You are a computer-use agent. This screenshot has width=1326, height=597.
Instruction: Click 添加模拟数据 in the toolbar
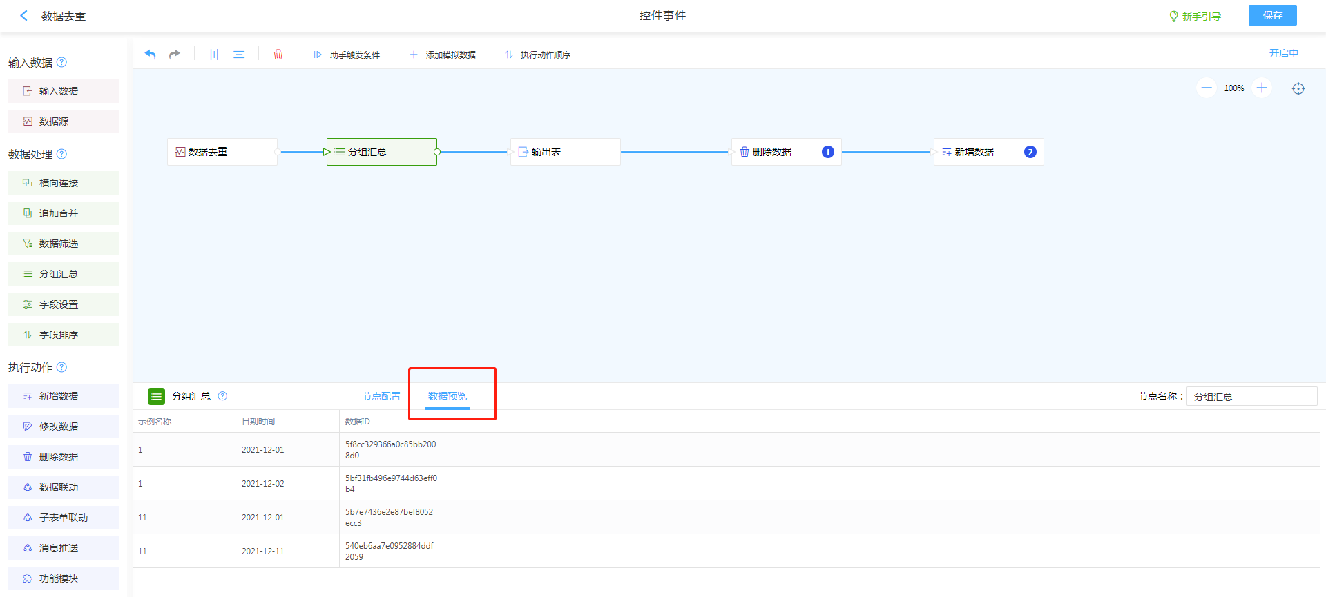tap(443, 55)
